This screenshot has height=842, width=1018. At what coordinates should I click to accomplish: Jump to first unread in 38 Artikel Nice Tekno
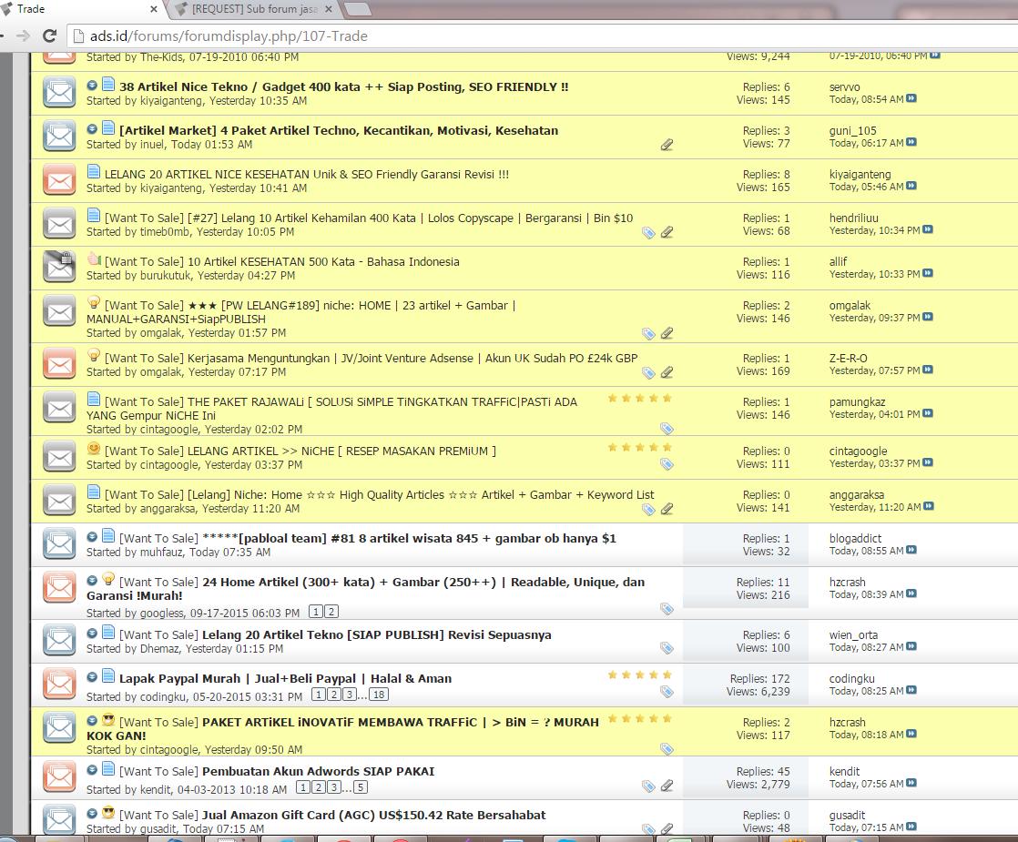point(92,86)
